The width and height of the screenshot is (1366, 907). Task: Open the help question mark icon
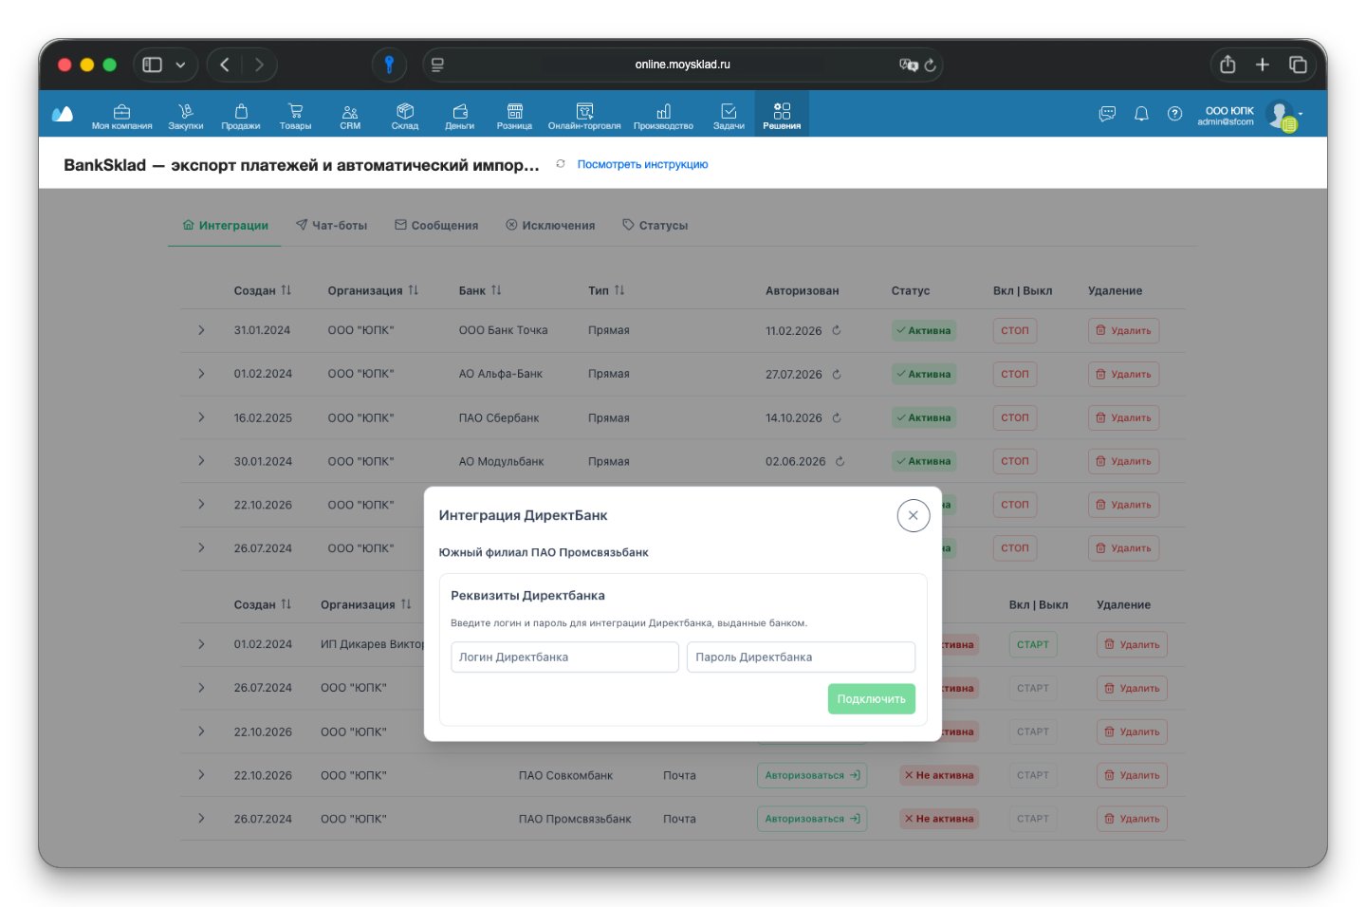point(1175,114)
